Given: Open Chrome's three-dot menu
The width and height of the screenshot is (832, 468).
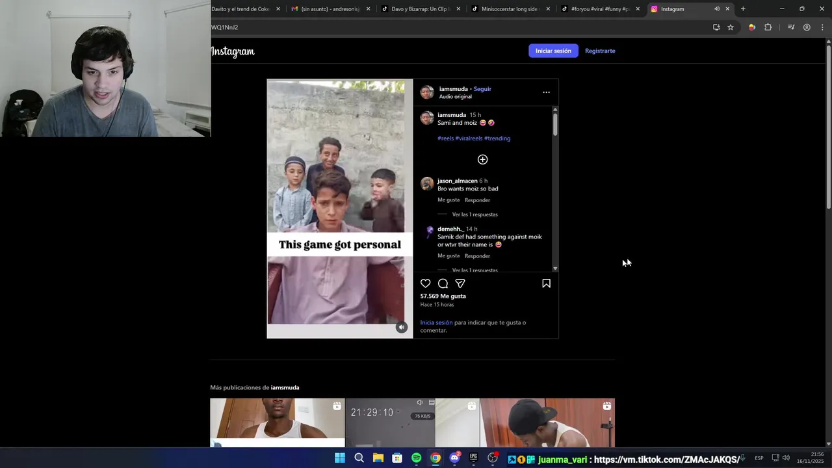Looking at the screenshot, I should (x=822, y=27).
